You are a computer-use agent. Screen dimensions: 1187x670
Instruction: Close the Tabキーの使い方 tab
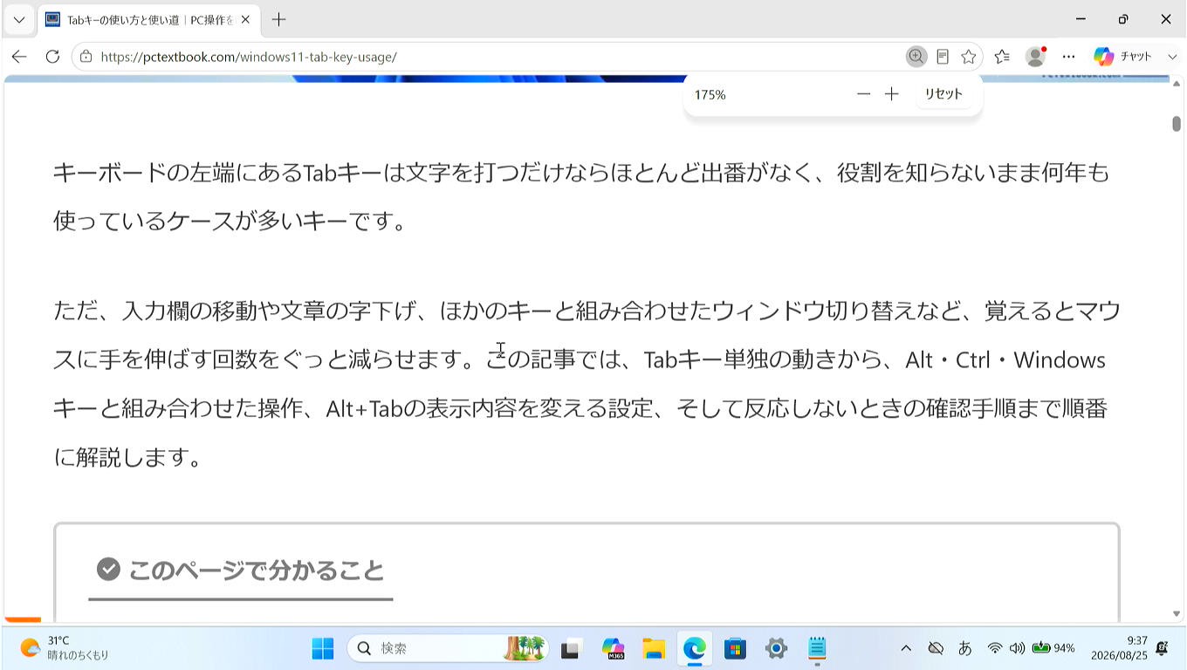point(245,19)
